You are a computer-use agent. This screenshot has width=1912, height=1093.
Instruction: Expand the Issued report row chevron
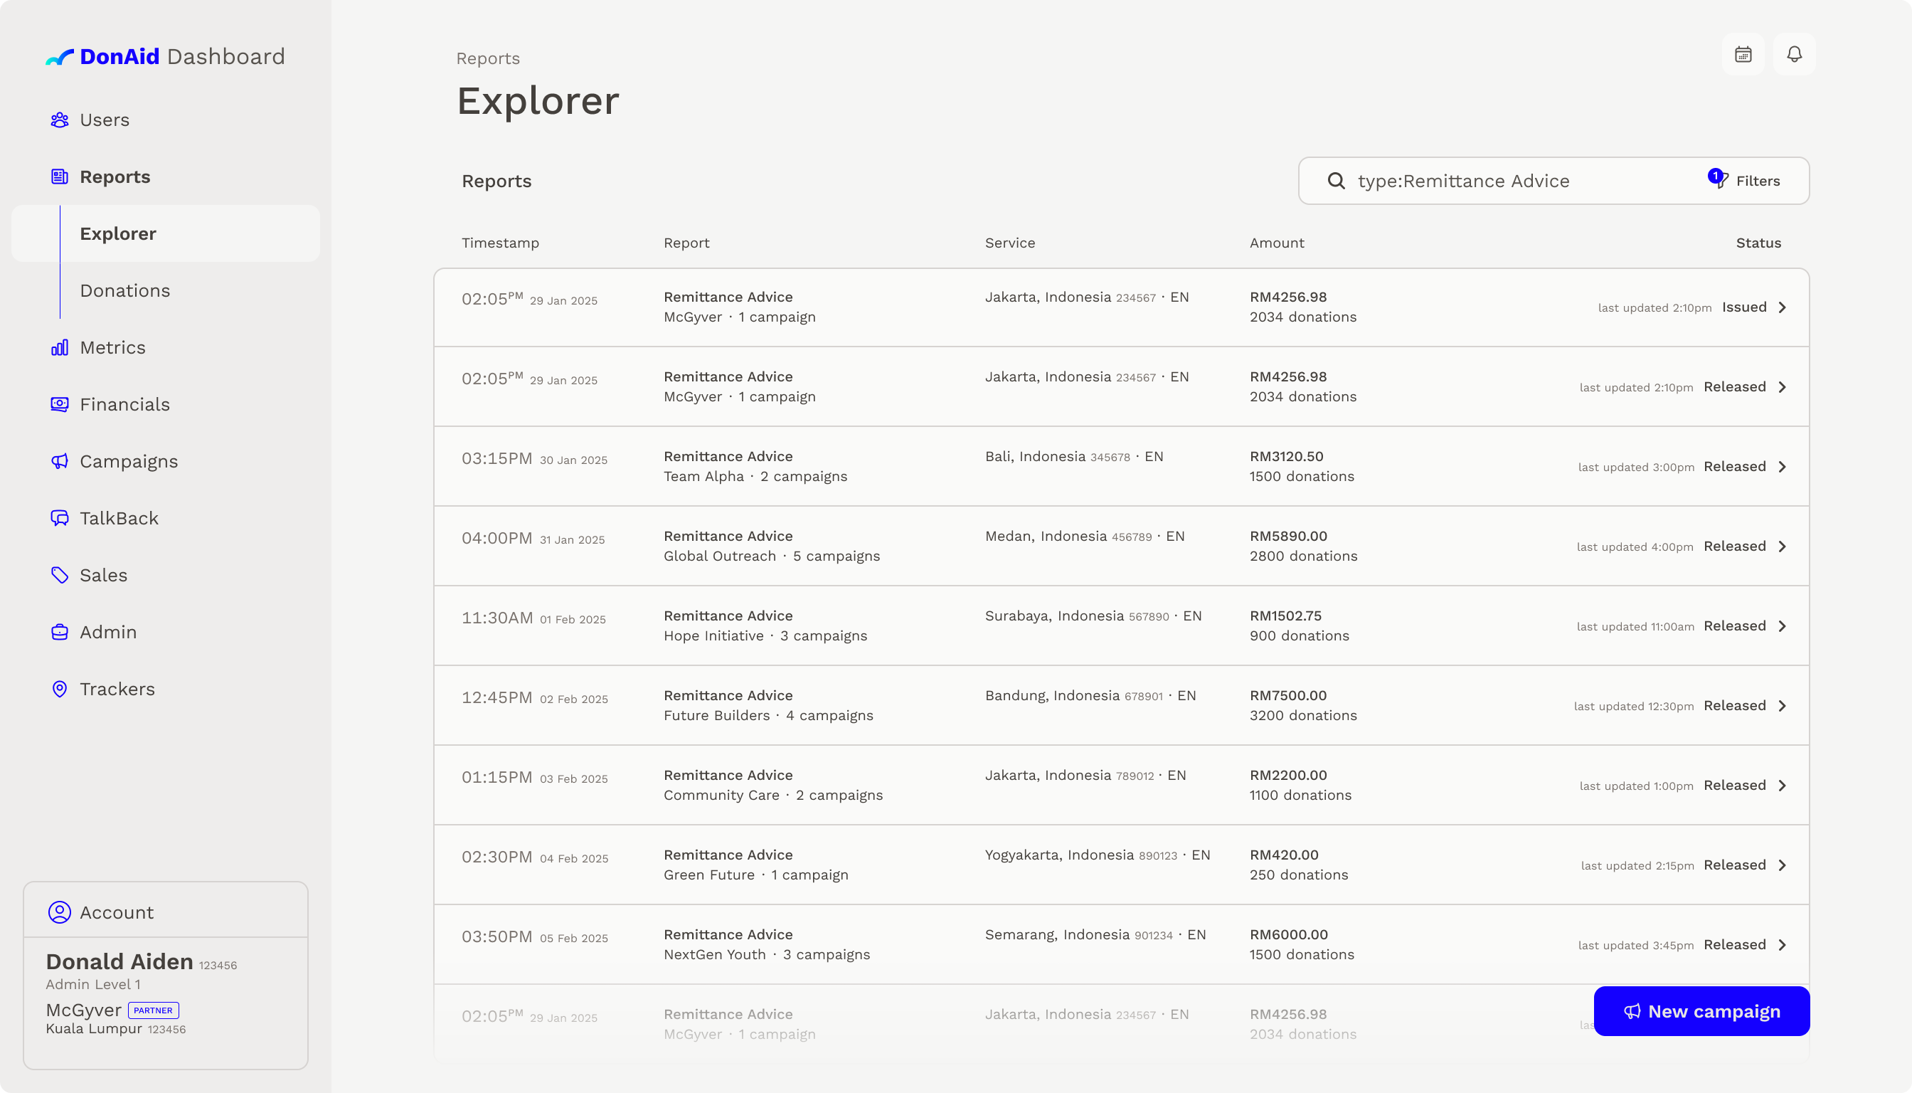(x=1782, y=308)
